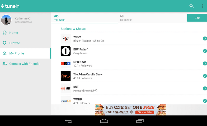Tap the TuneIn logo

[10, 6]
